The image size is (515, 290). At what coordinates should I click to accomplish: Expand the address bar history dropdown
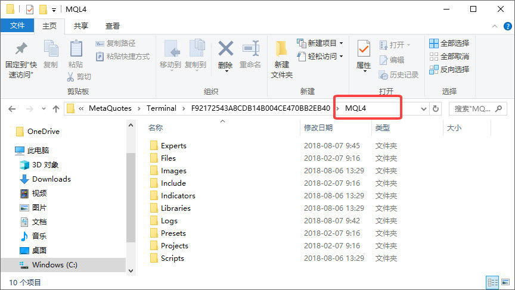pyautogui.click(x=424, y=109)
